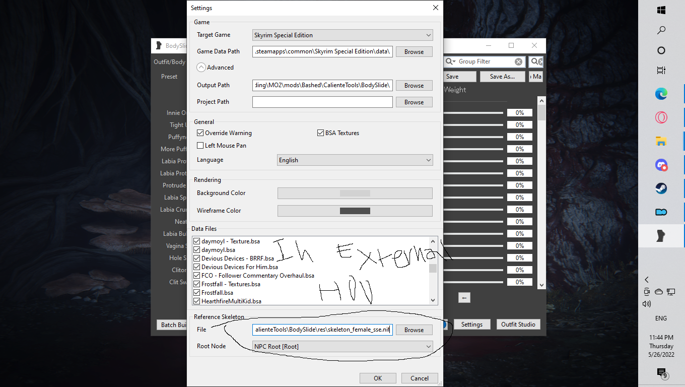This screenshot has width=685, height=387.
Task: Click the BodySlide slider panel scroll-down arrow
Action: [542, 285]
